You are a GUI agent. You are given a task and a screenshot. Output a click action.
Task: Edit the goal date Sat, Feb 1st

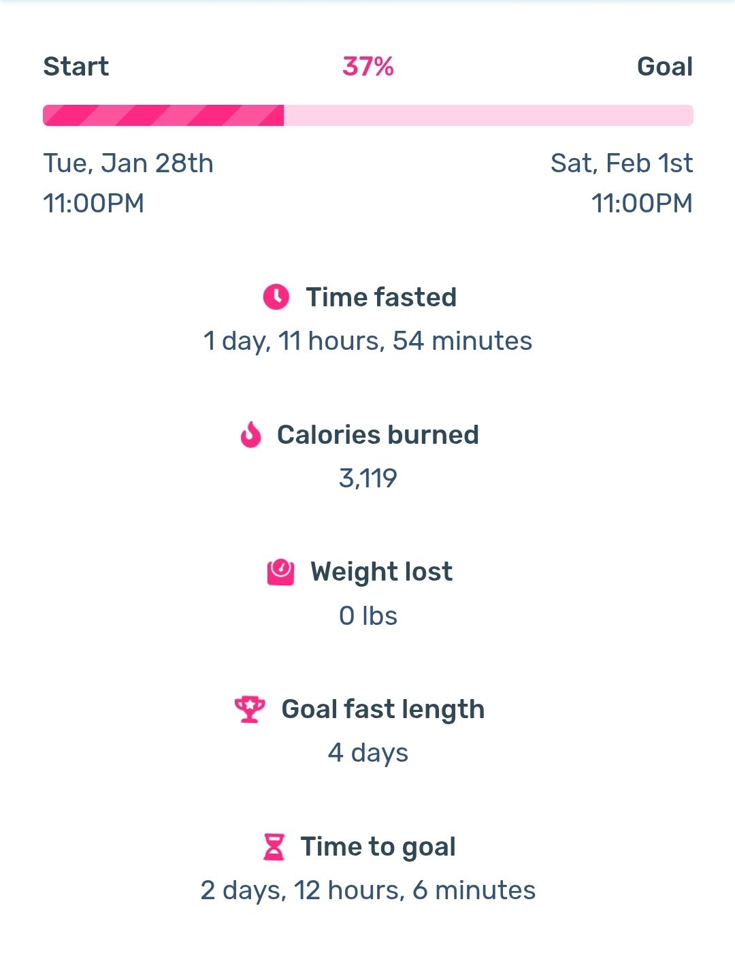tap(622, 163)
